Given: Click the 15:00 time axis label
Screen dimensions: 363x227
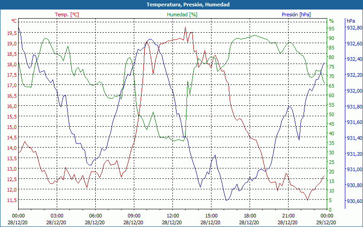Looking at the screenshot, I should click(211, 216).
